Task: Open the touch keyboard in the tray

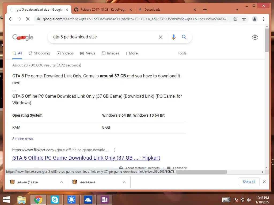Action: pos(226,200)
